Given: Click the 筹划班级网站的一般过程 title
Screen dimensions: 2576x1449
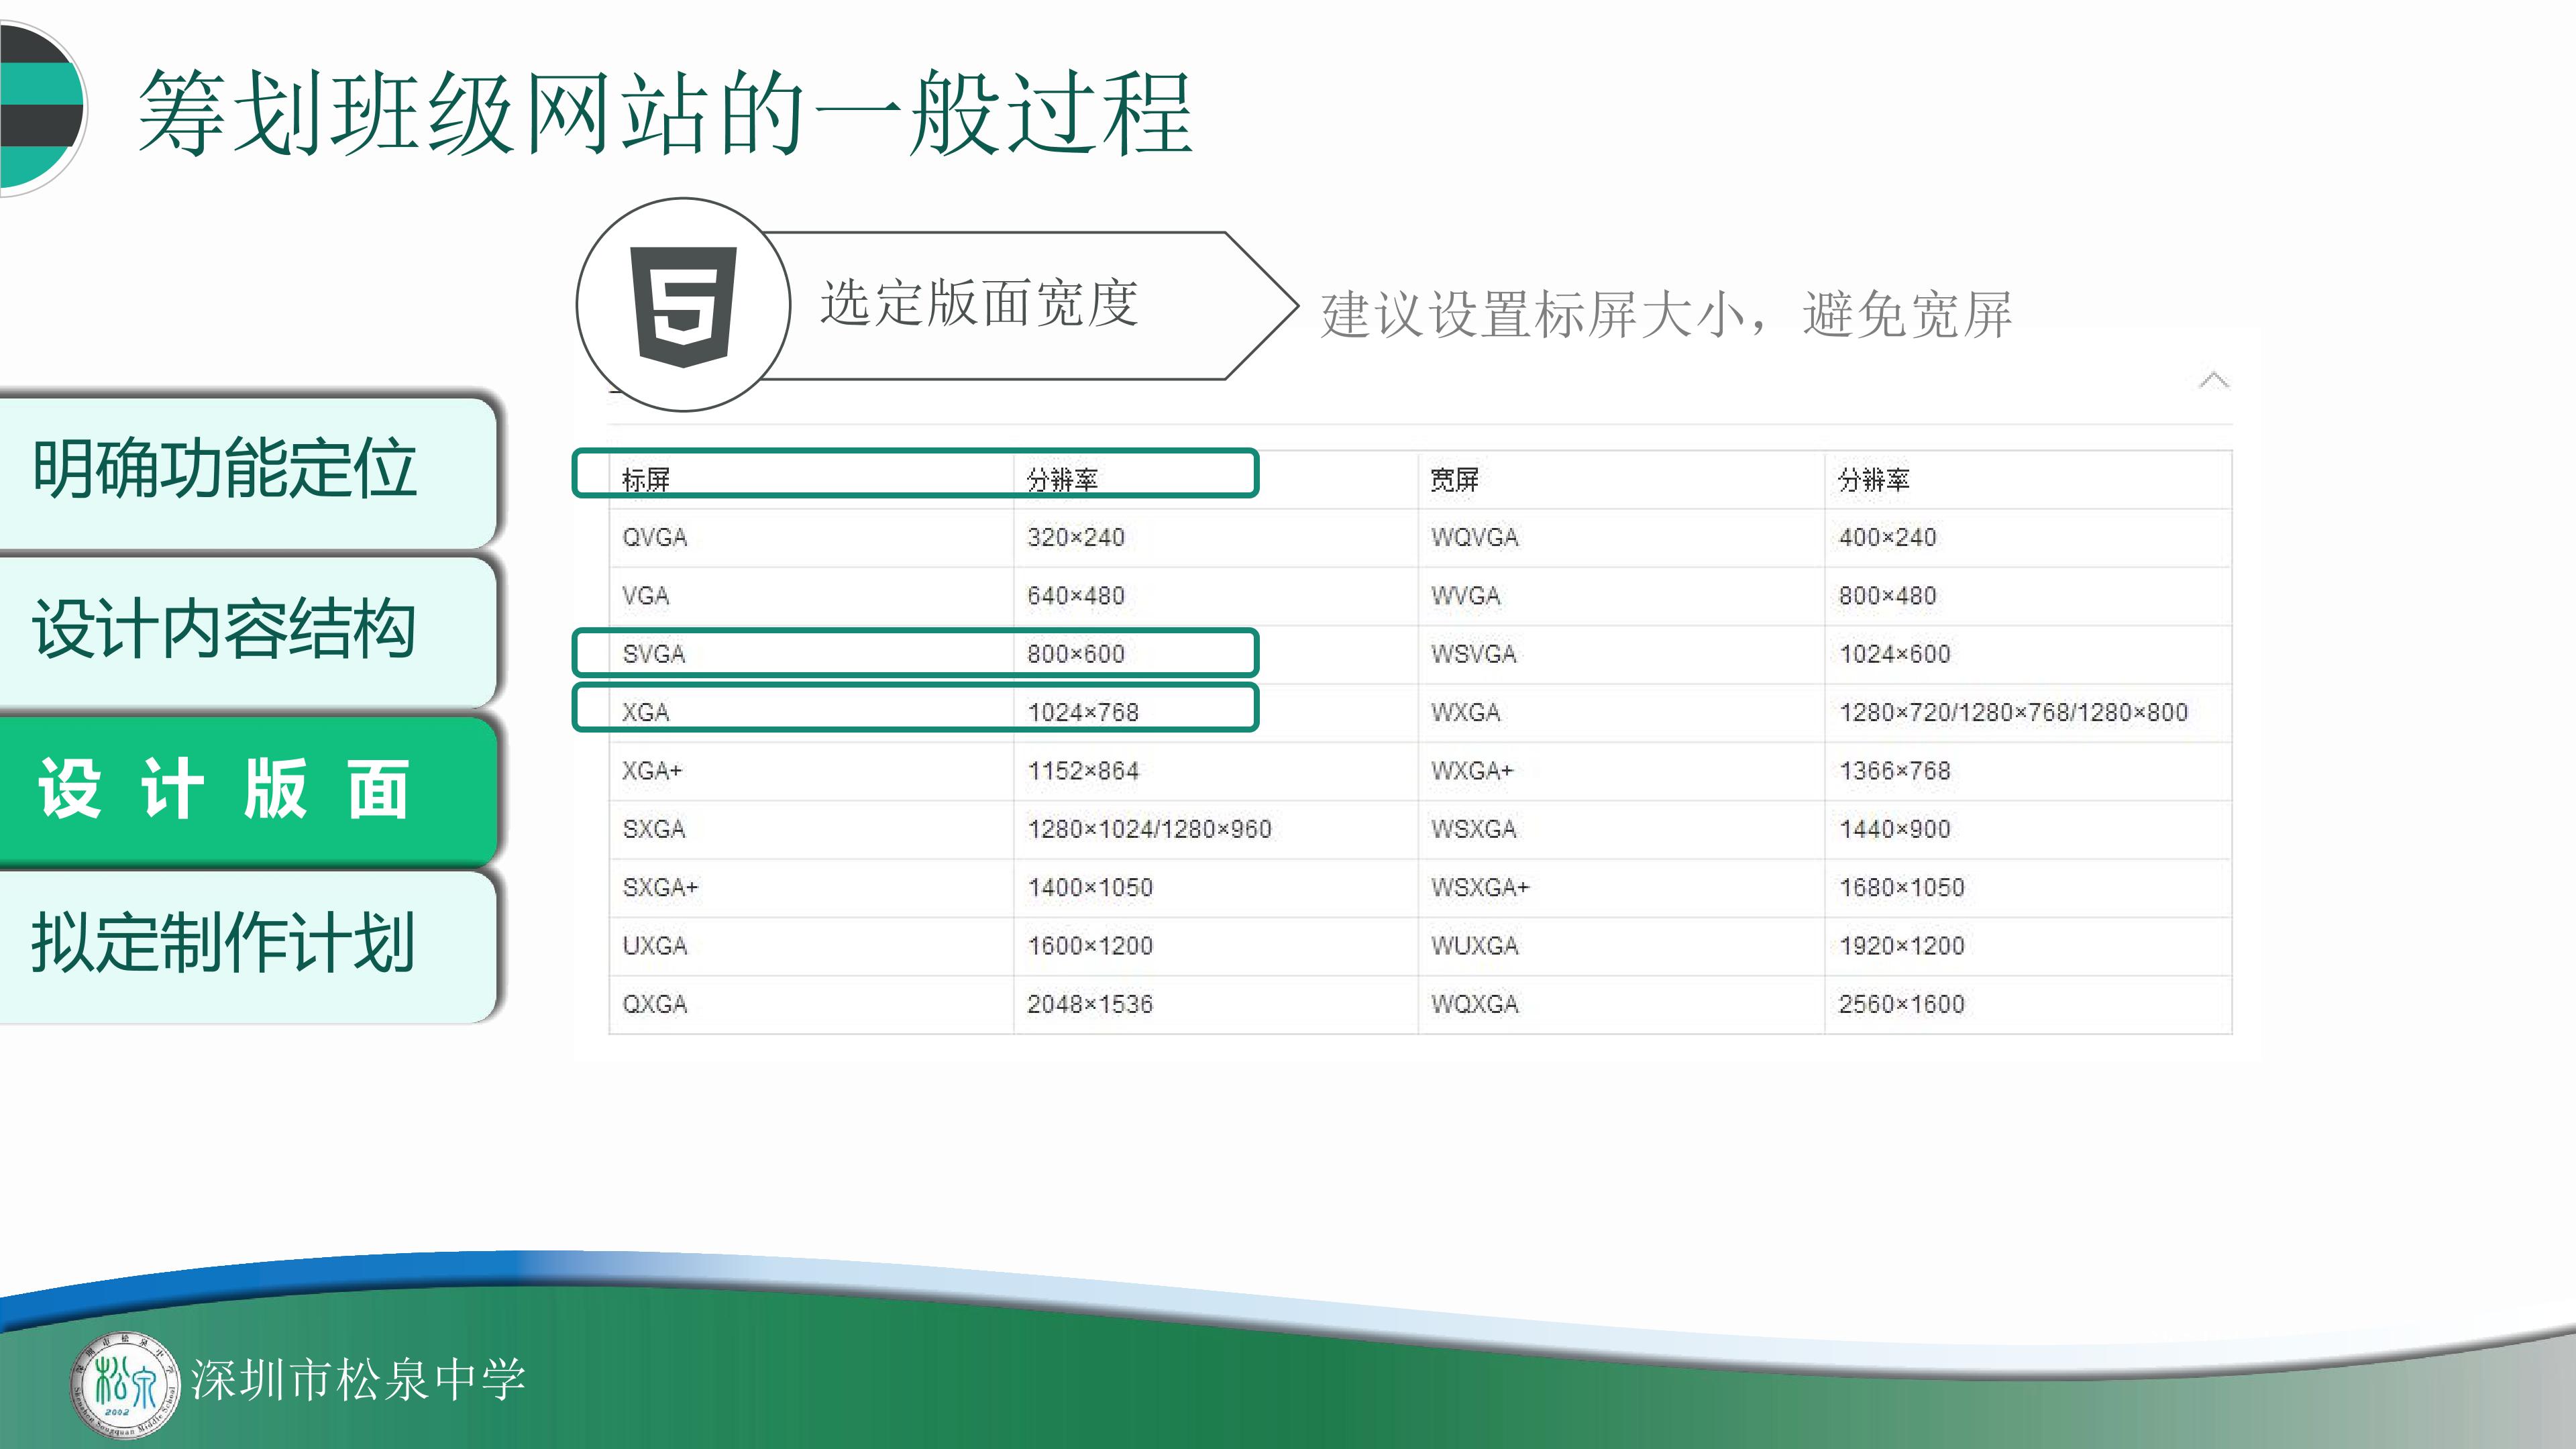Looking at the screenshot, I should [665, 113].
